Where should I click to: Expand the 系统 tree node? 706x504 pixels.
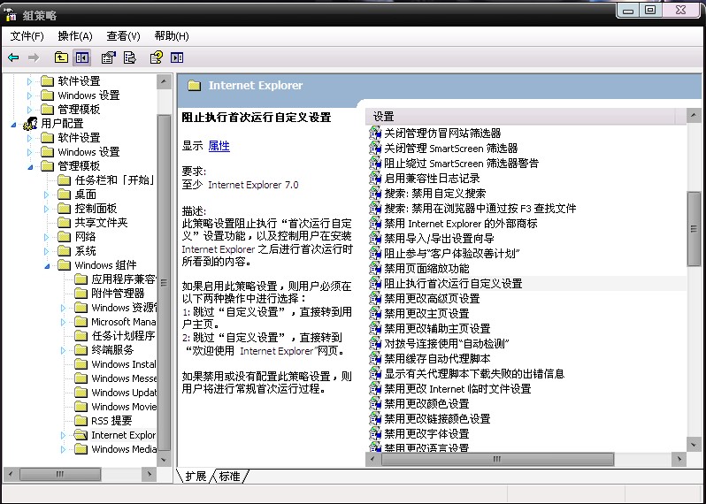pyautogui.click(x=46, y=251)
